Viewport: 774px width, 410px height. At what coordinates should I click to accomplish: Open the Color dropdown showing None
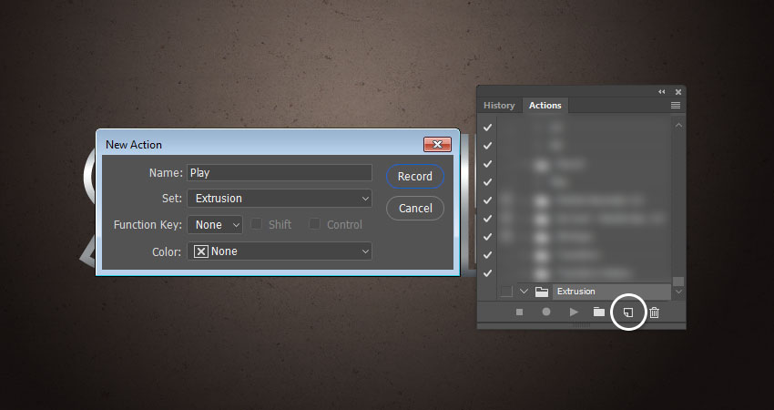tap(280, 251)
